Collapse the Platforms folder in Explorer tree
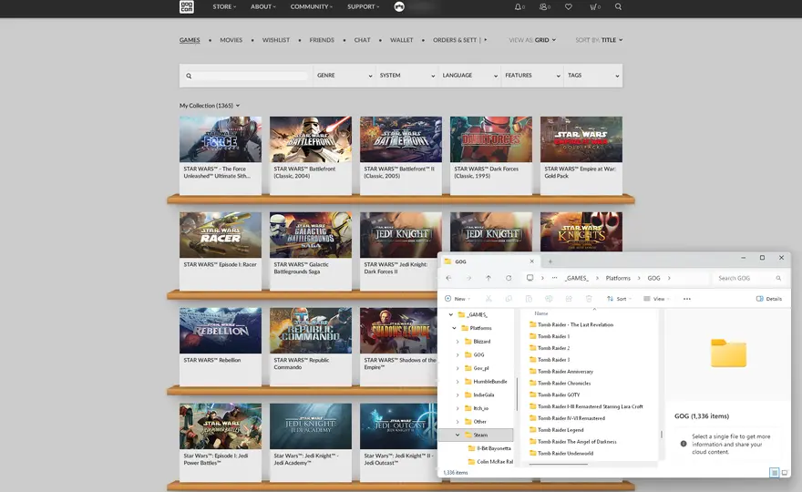 click(454, 328)
